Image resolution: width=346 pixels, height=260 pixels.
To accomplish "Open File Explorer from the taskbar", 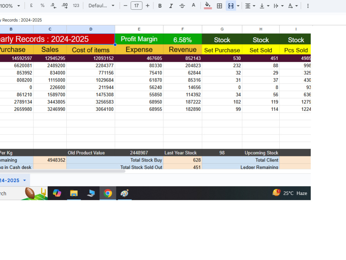I will [74, 193].
